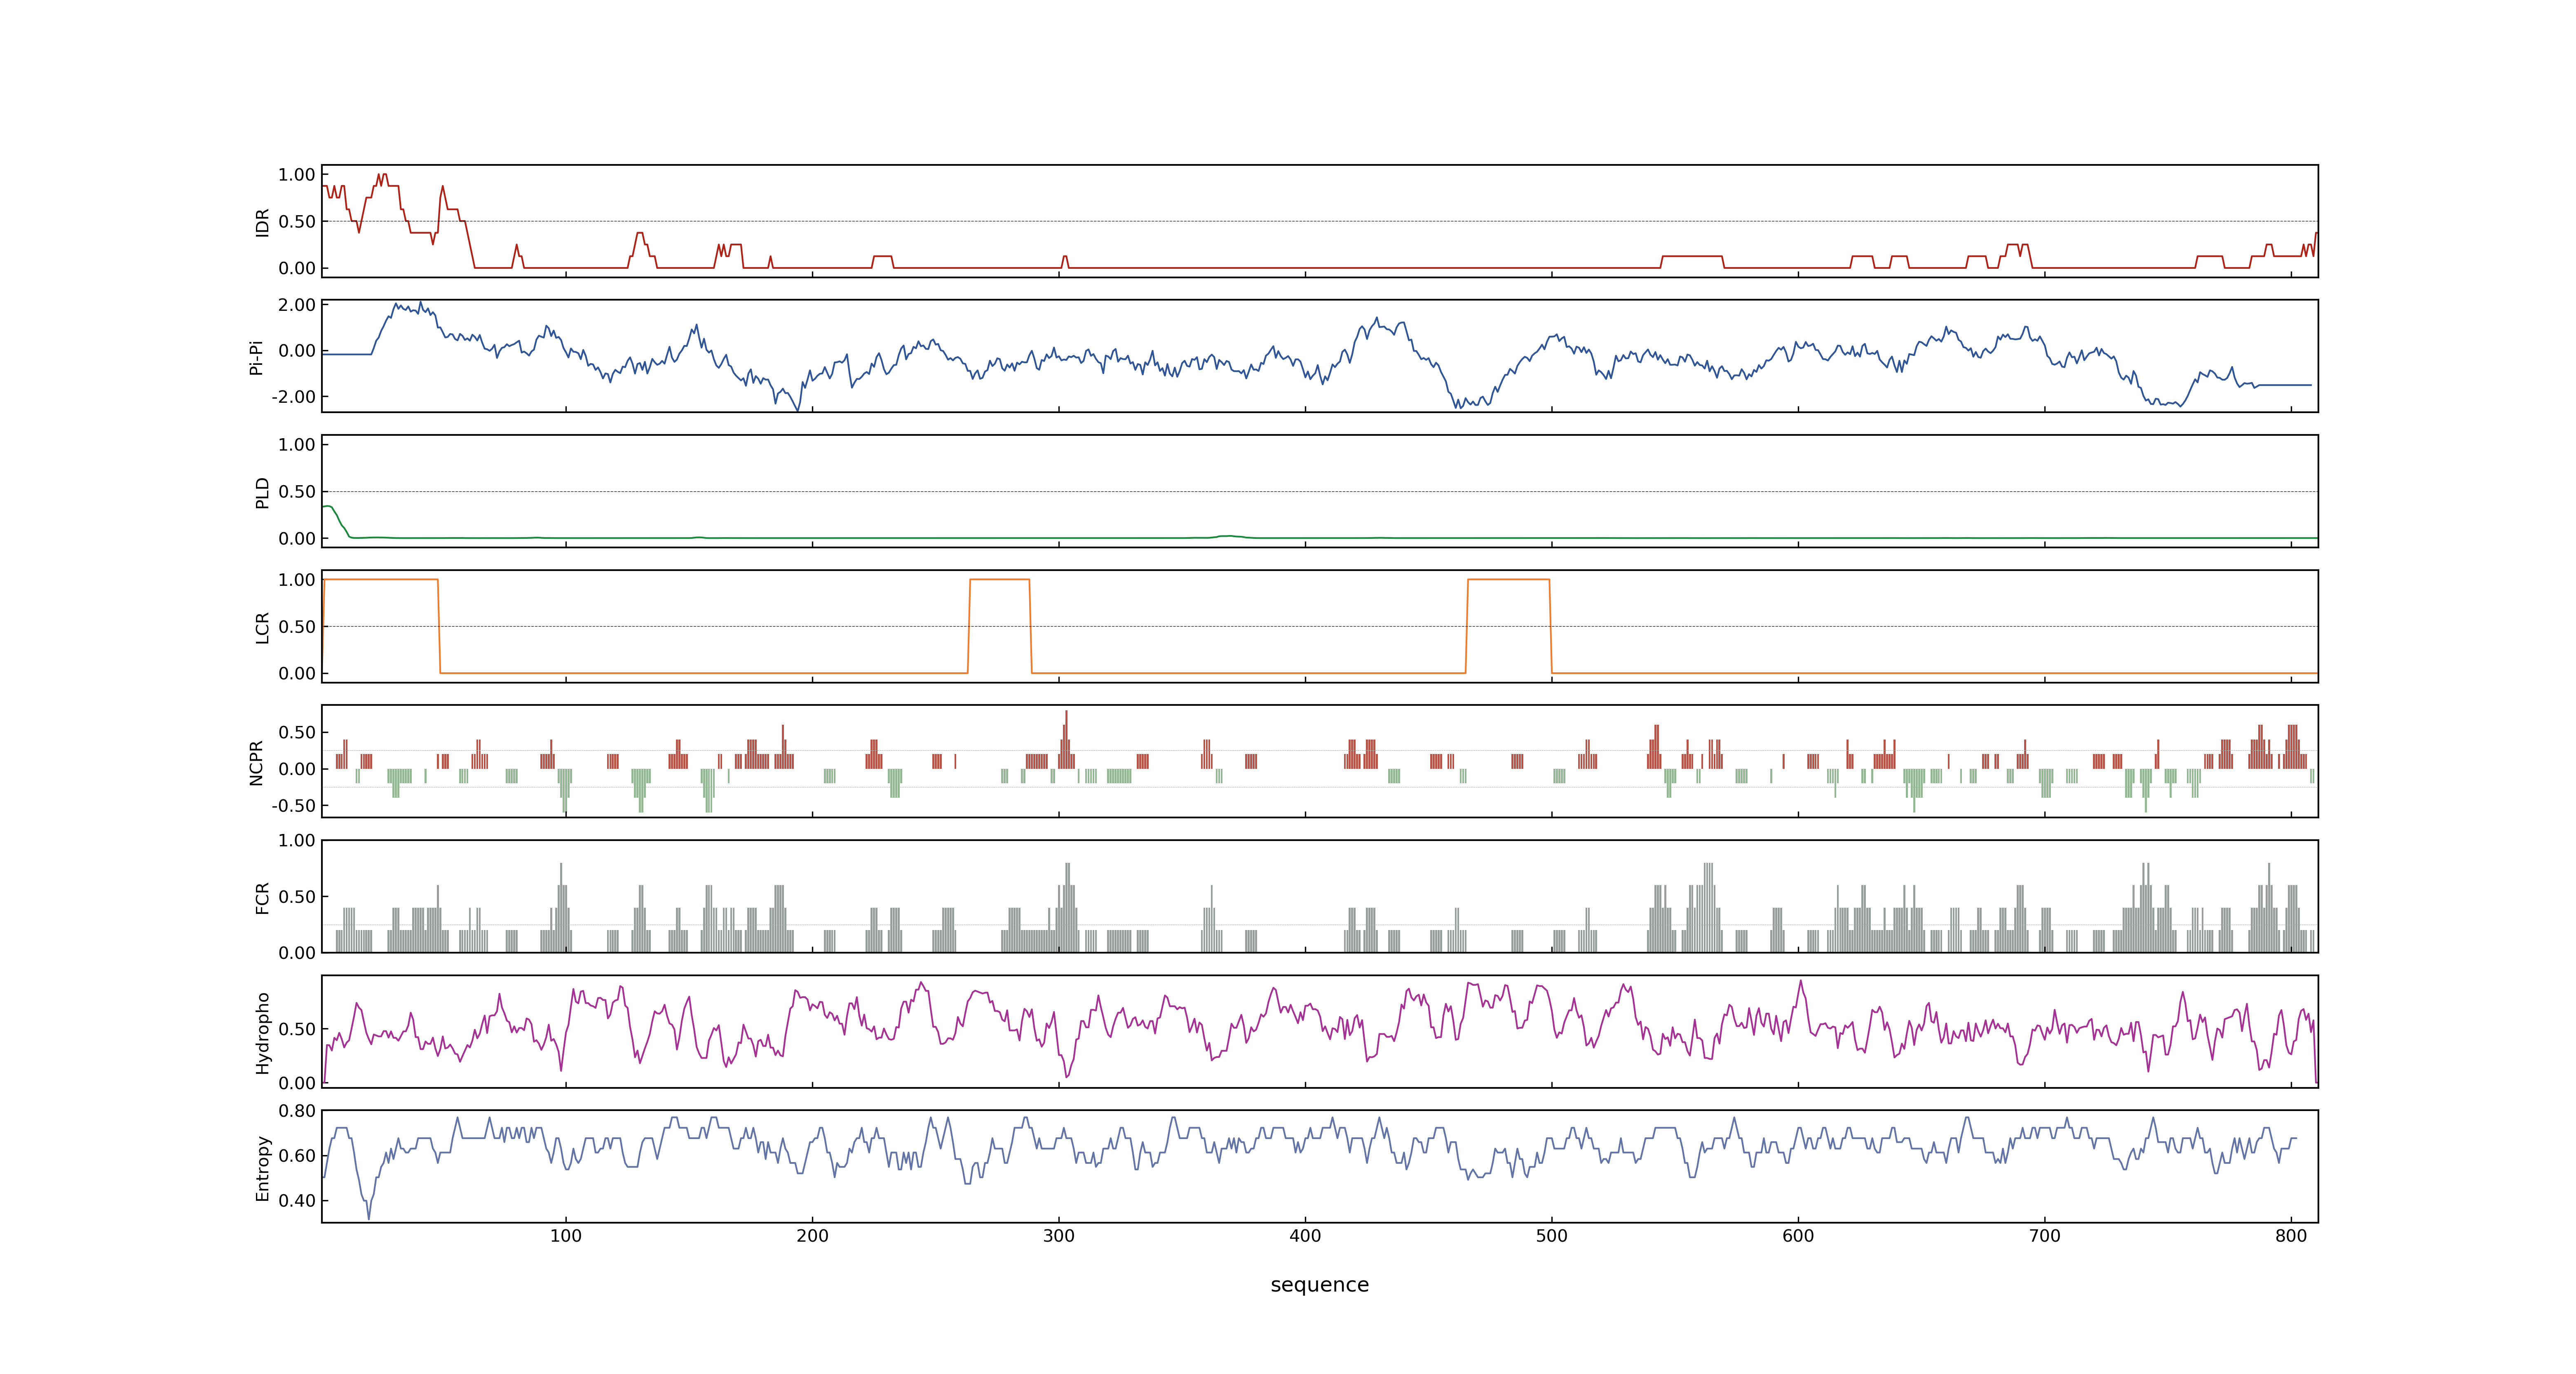Click the "0.50" tick of the FCR panel
The width and height of the screenshot is (2576, 1374).
297,897
